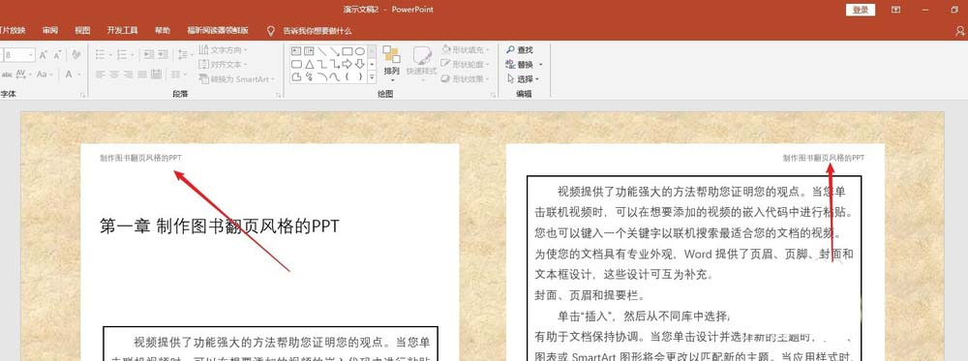Switch to the 审阅 review tab
The height and width of the screenshot is (361, 968).
click(x=50, y=31)
